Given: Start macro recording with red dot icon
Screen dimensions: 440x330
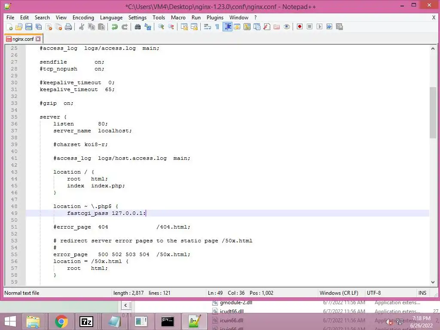Looking at the screenshot, I should (299, 27).
